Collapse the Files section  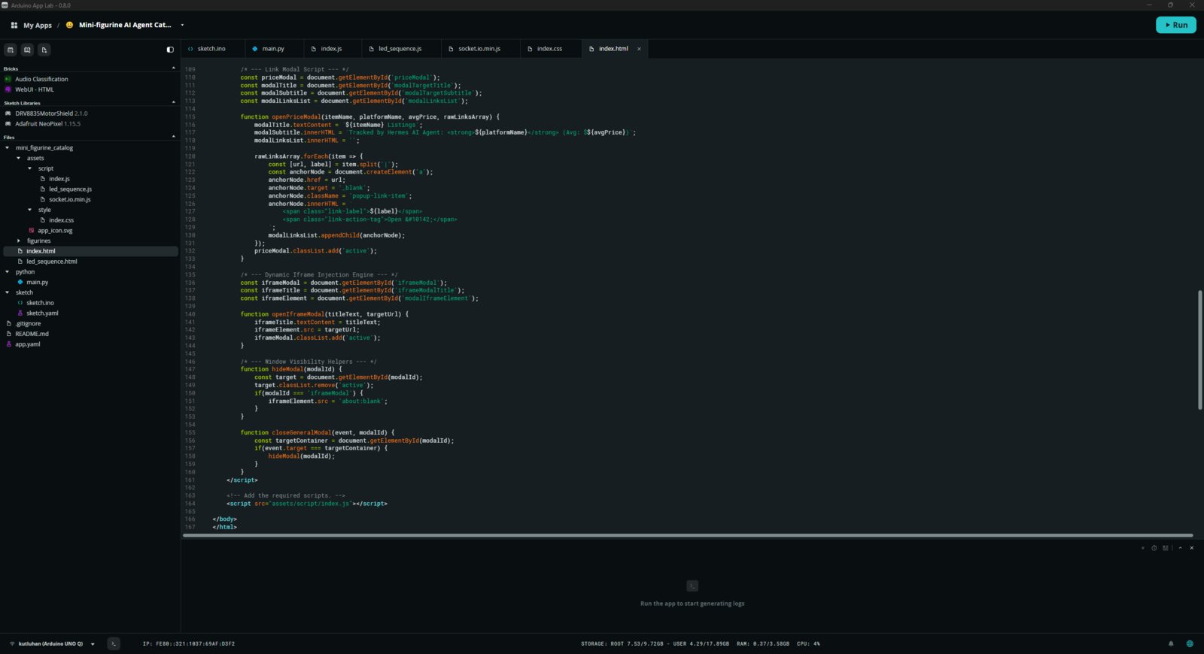coord(174,137)
